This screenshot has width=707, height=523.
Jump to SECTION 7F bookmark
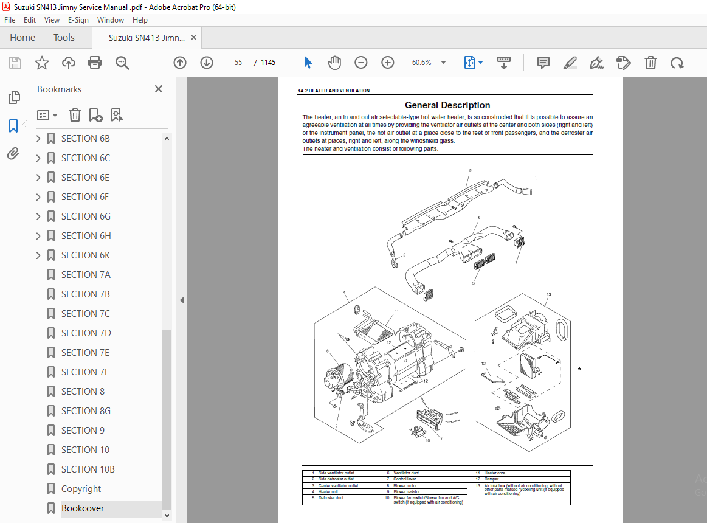pos(85,372)
